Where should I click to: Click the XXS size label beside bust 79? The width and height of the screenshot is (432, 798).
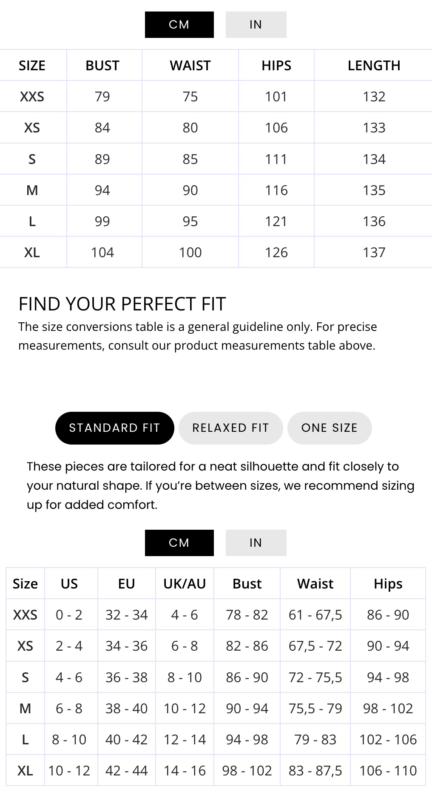[32, 97]
